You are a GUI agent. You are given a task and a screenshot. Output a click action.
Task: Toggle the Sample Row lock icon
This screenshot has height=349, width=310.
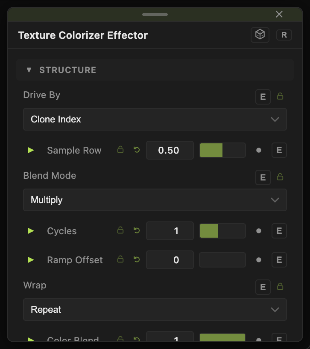tap(120, 150)
